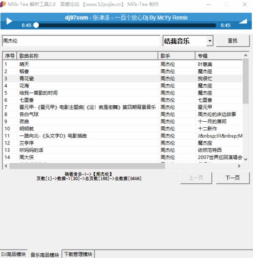Select the song 给我一首歌的时间
This screenshot has width=253, height=258.
click(38, 93)
